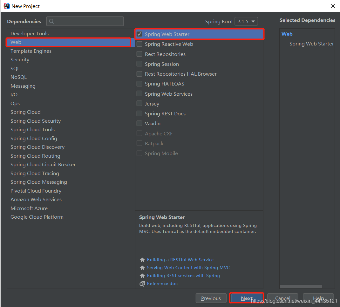Click the Web heading in Selected Dependencies

coord(287,34)
